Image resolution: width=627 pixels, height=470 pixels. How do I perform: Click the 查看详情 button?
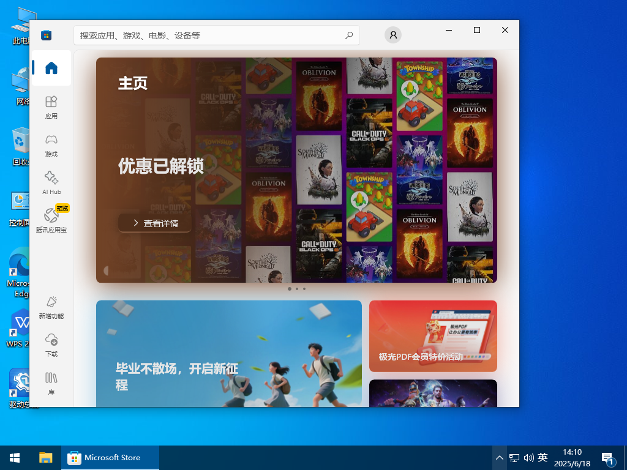pyautogui.click(x=155, y=223)
